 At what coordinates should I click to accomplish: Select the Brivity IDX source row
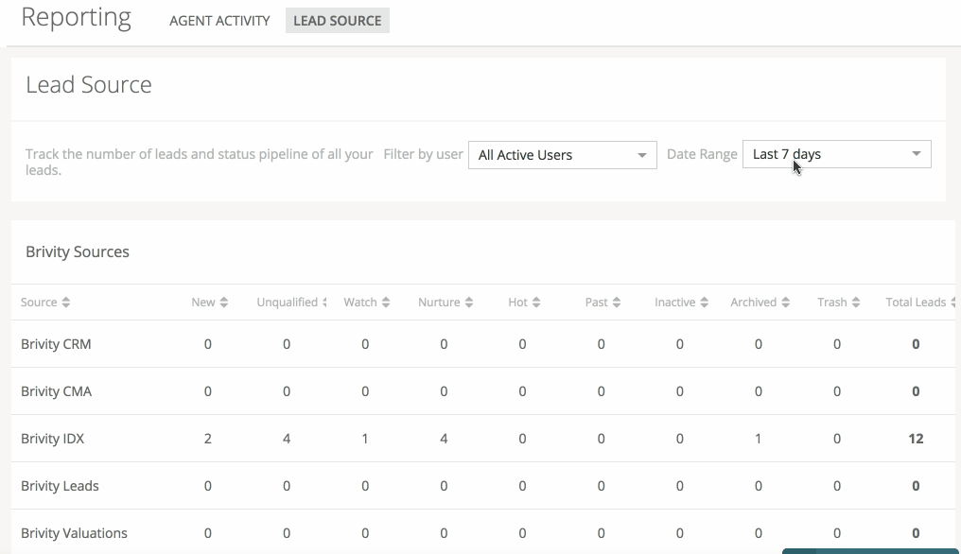pos(483,439)
